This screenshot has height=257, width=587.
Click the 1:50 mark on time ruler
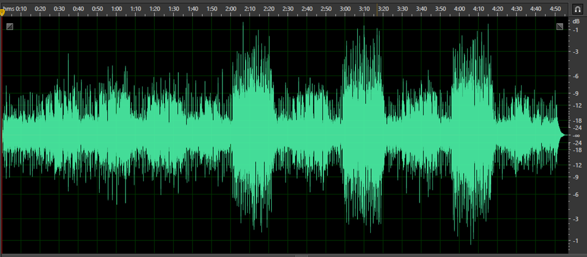pyautogui.click(x=212, y=8)
